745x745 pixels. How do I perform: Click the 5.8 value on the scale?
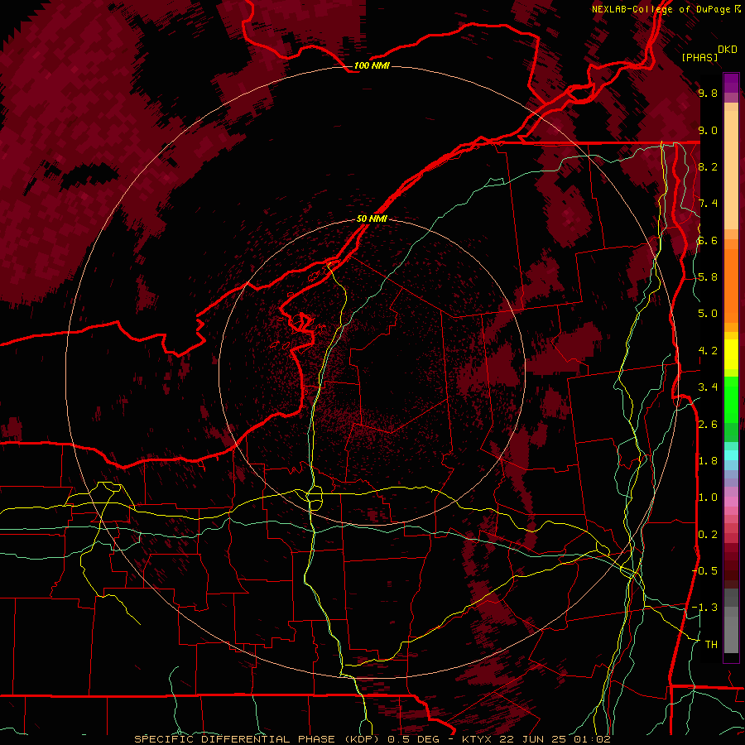coord(708,277)
